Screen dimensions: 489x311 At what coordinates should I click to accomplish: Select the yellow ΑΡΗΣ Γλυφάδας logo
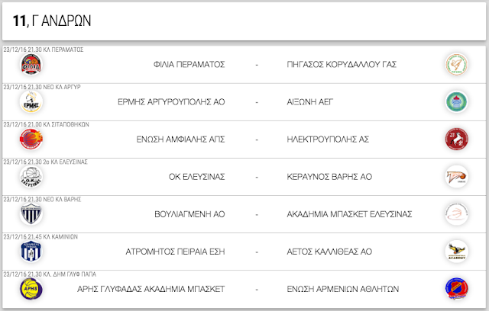[31, 289]
